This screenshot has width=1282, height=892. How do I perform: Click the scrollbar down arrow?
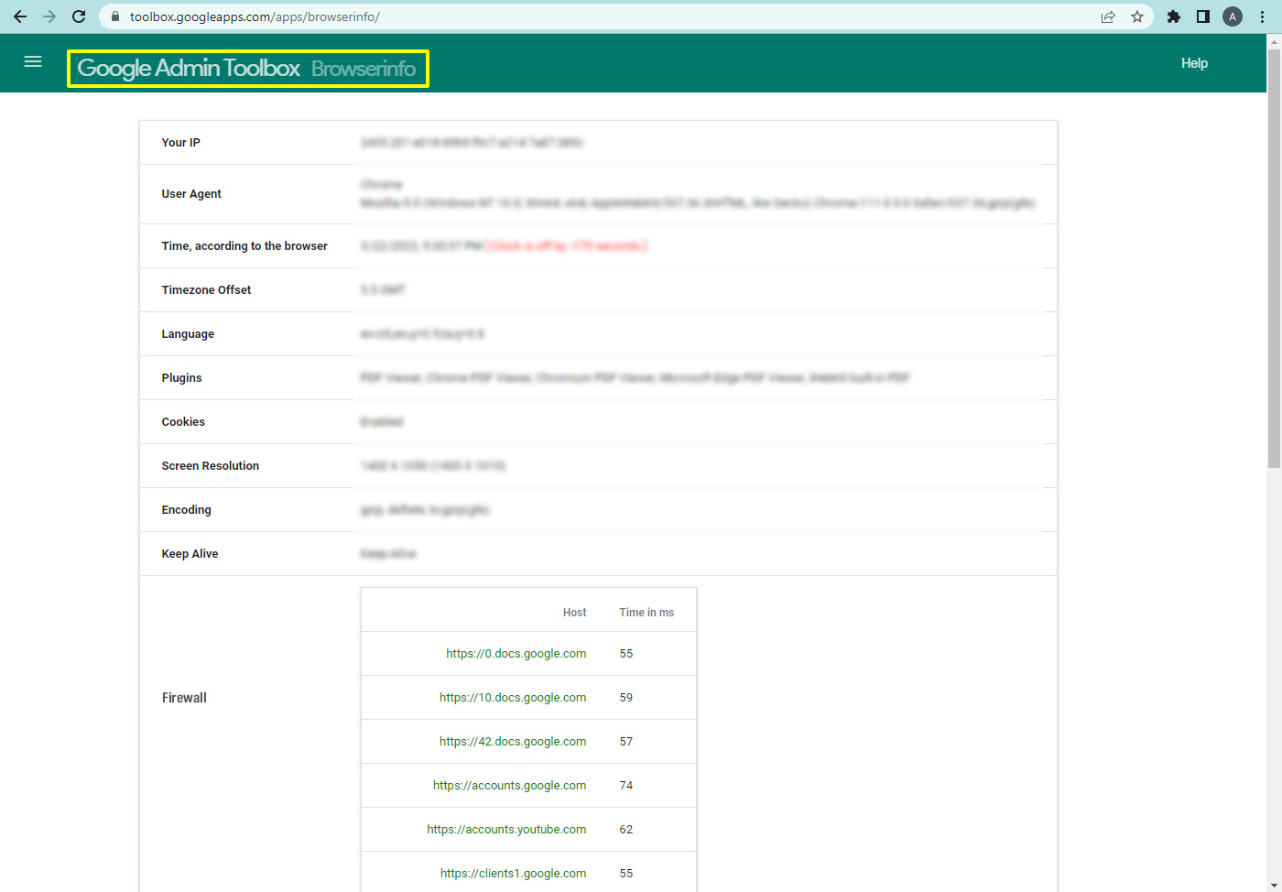[x=1274, y=885]
